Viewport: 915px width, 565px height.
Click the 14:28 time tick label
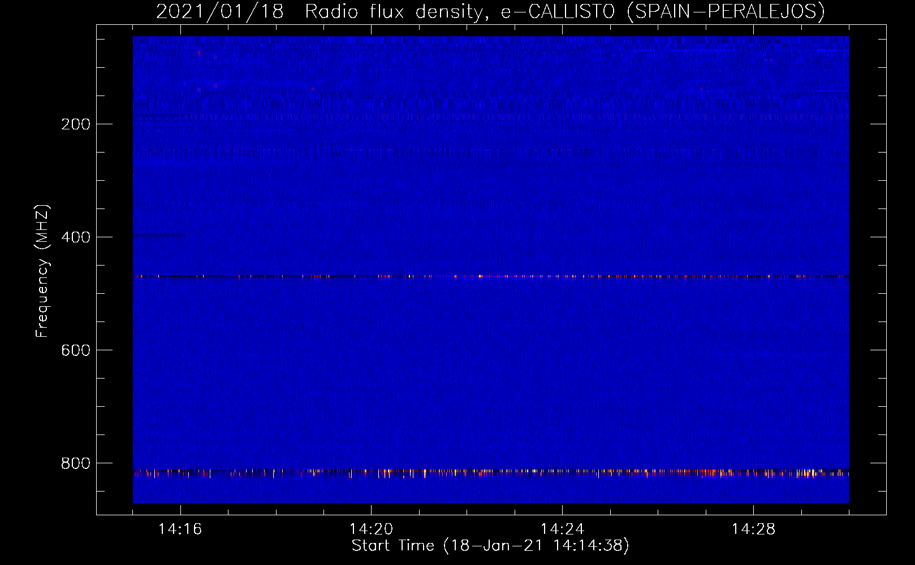(754, 529)
